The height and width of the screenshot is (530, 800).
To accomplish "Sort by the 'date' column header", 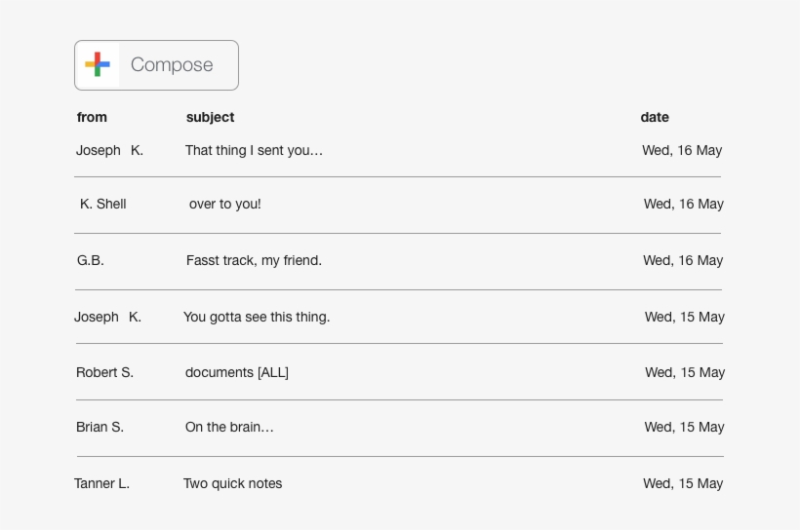I will pos(655,117).
